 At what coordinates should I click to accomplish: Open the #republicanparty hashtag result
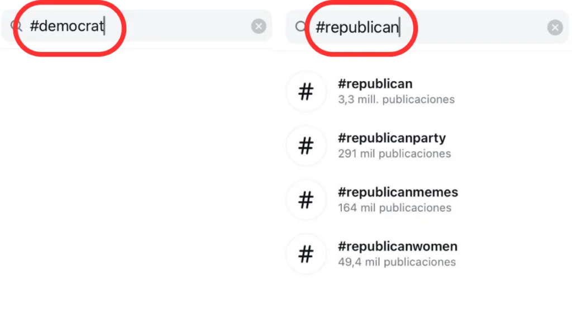point(392,138)
